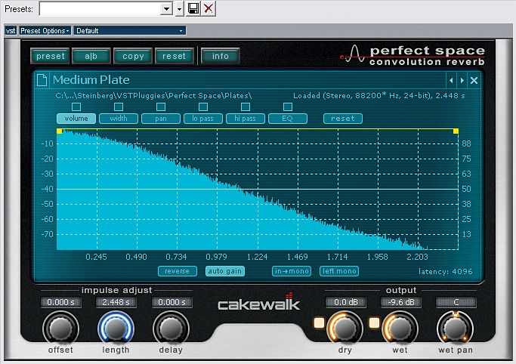This screenshot has width=516, height=364.
Task: Enable the checkbox above EQ
Action: (288, 107)
